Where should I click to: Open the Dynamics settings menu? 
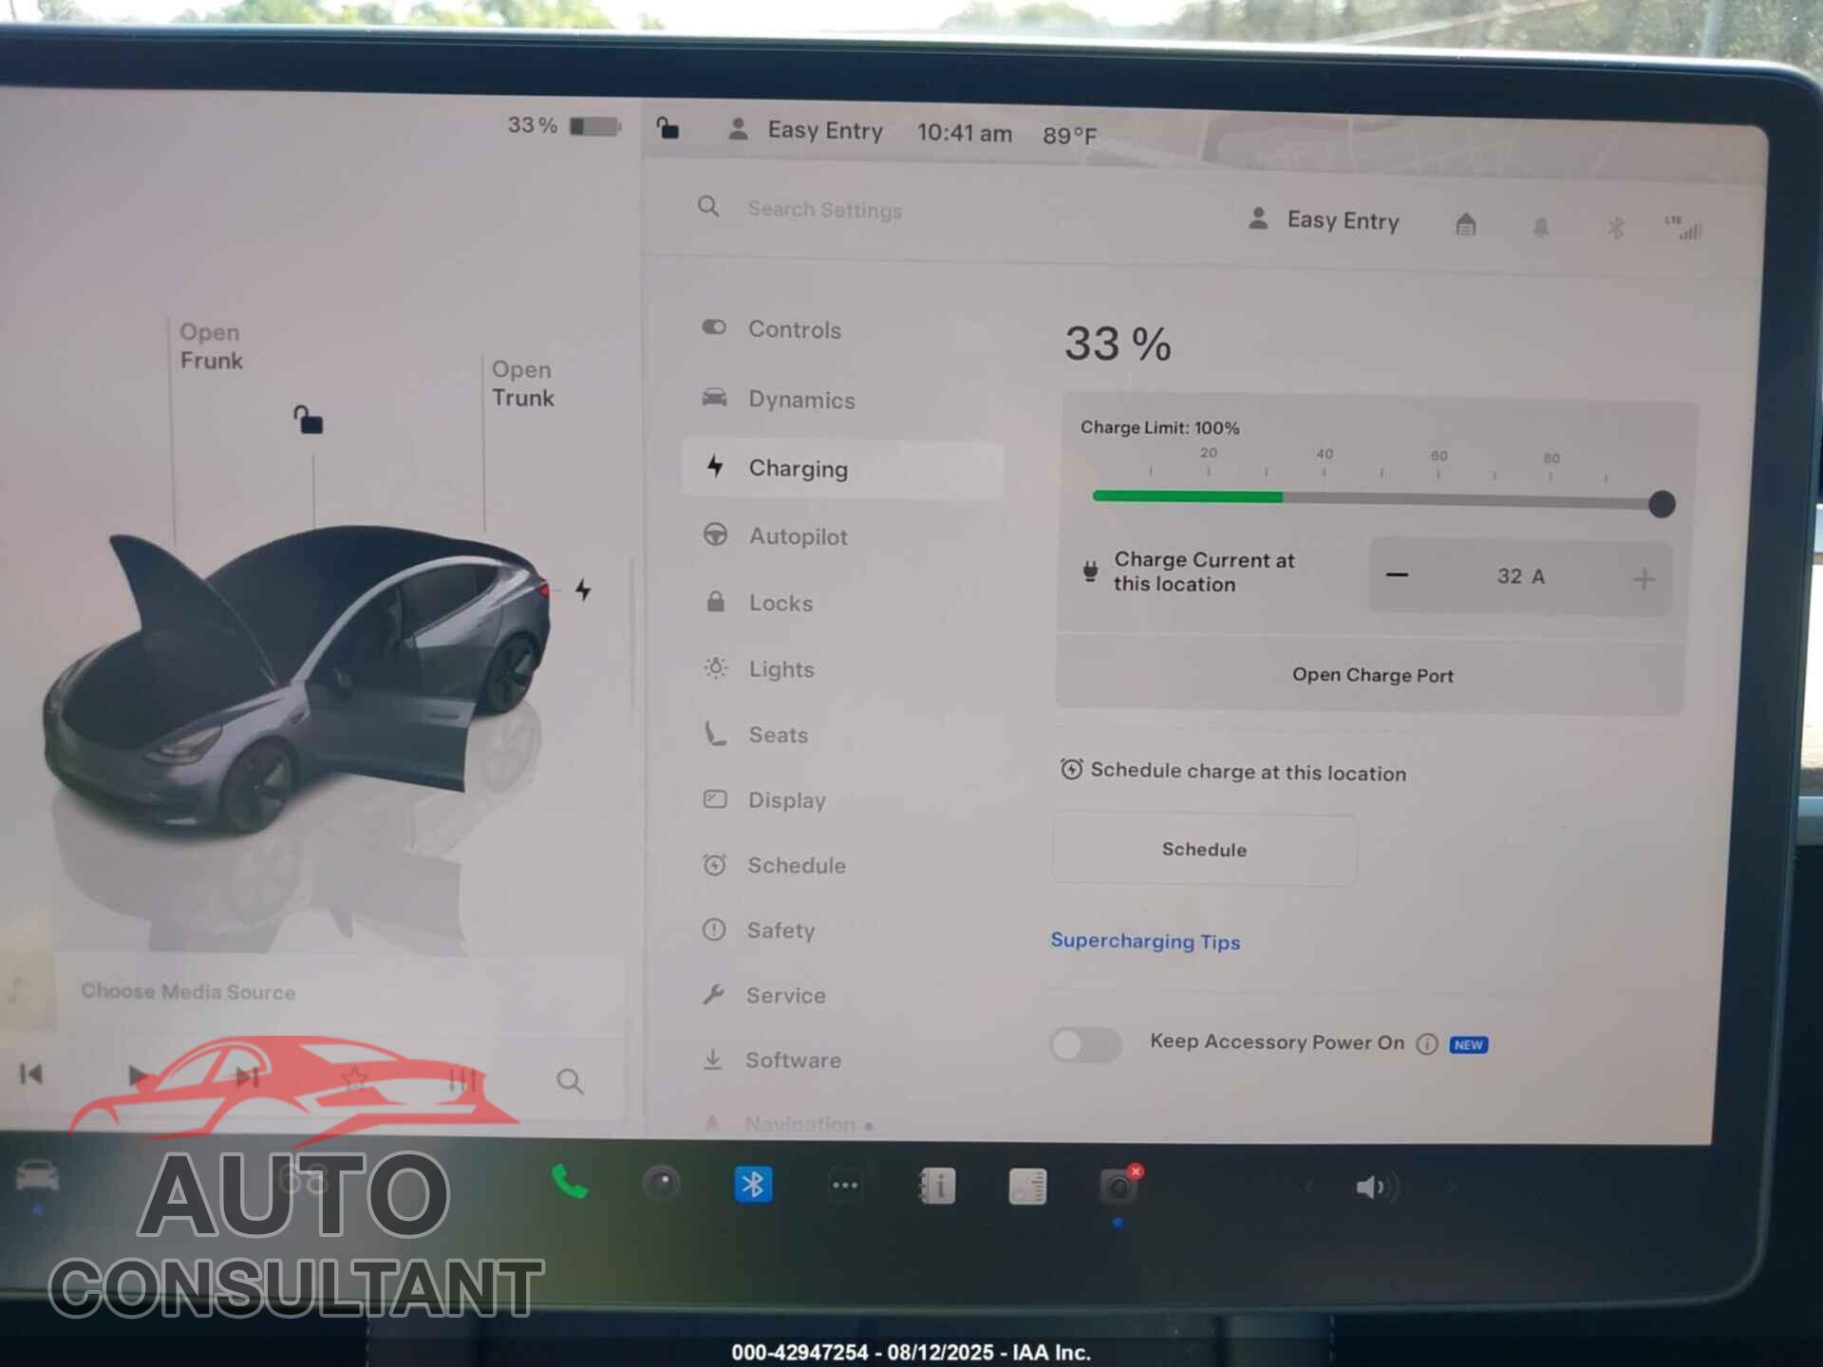pyautogui.click(x=779, y=399)
